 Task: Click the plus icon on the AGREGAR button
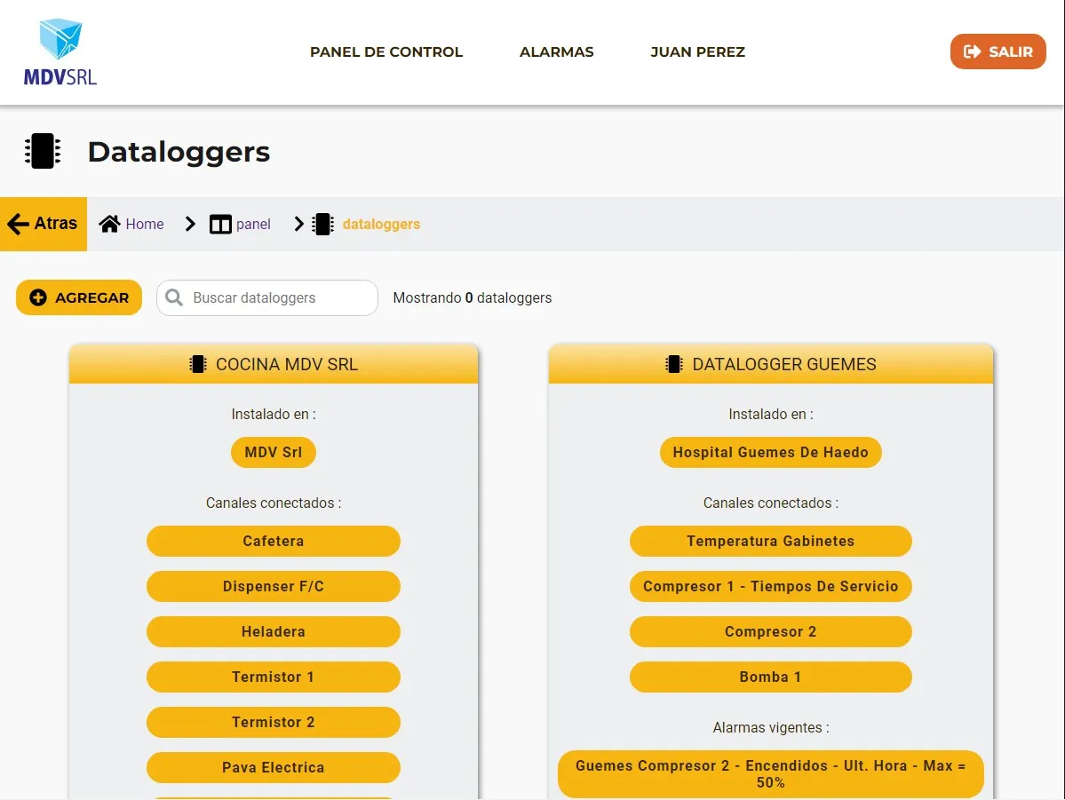[38, 297]
